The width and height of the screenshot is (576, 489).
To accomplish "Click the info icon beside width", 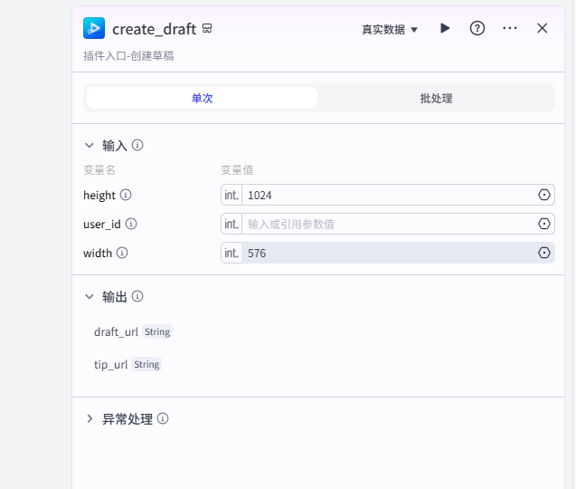I will click(x=122, y=253).
